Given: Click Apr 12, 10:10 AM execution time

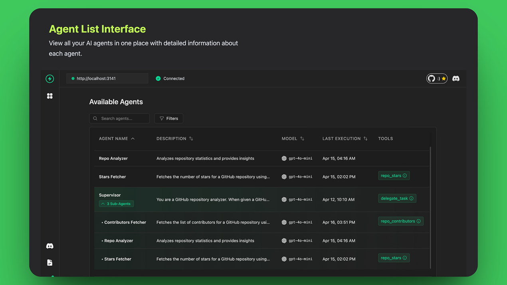Looking at the screenshot, I should click(x=339, y=200).
